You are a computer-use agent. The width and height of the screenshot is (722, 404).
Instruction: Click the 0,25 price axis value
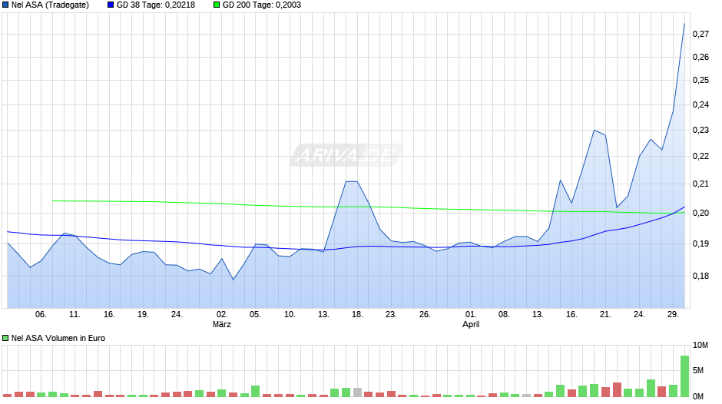700,80
